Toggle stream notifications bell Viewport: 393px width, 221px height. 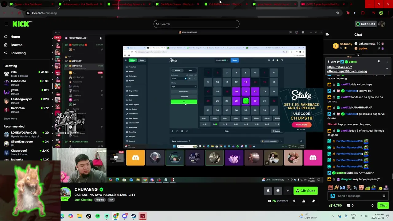click(x=268, y=191)
